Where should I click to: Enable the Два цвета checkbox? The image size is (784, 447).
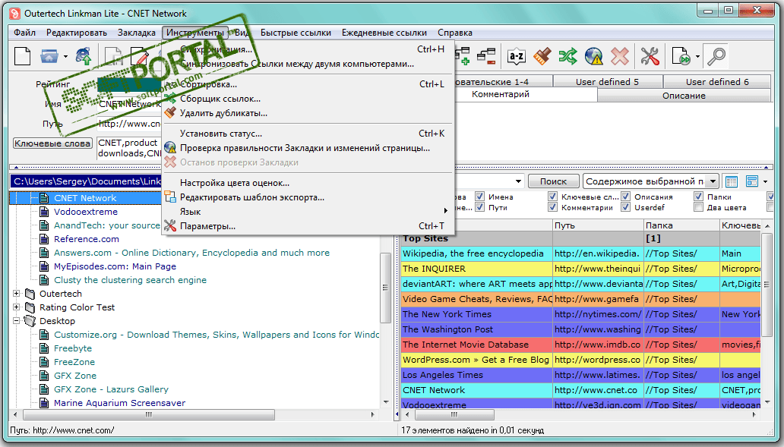coord(698,206)
